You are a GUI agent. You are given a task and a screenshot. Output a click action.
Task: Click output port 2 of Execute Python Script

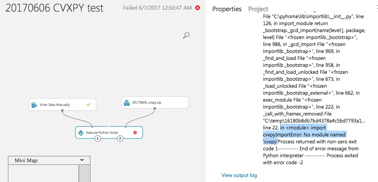[x=120, y=138]
